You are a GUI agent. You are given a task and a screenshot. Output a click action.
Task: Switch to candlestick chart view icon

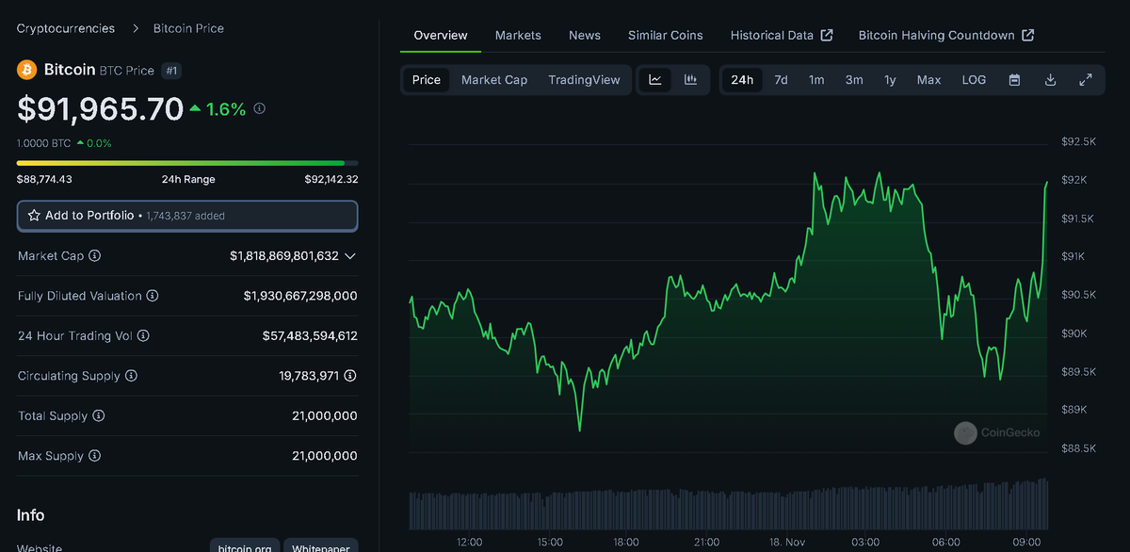tap(690, 80)
